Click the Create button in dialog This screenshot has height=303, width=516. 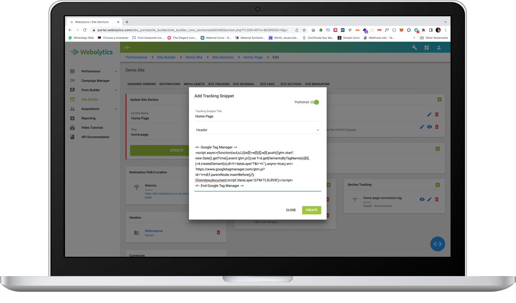pos(312,210)
